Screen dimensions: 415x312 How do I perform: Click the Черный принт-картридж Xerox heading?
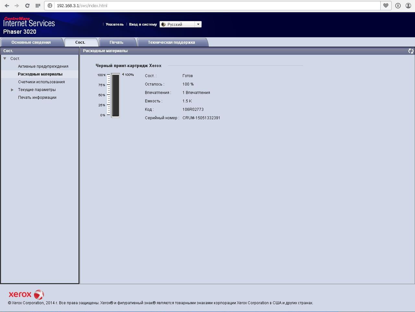coord(128,65)
